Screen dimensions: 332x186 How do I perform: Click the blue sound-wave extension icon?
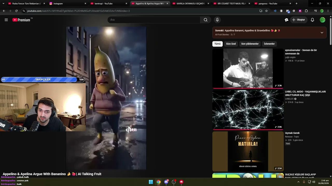tap(275, 11)
